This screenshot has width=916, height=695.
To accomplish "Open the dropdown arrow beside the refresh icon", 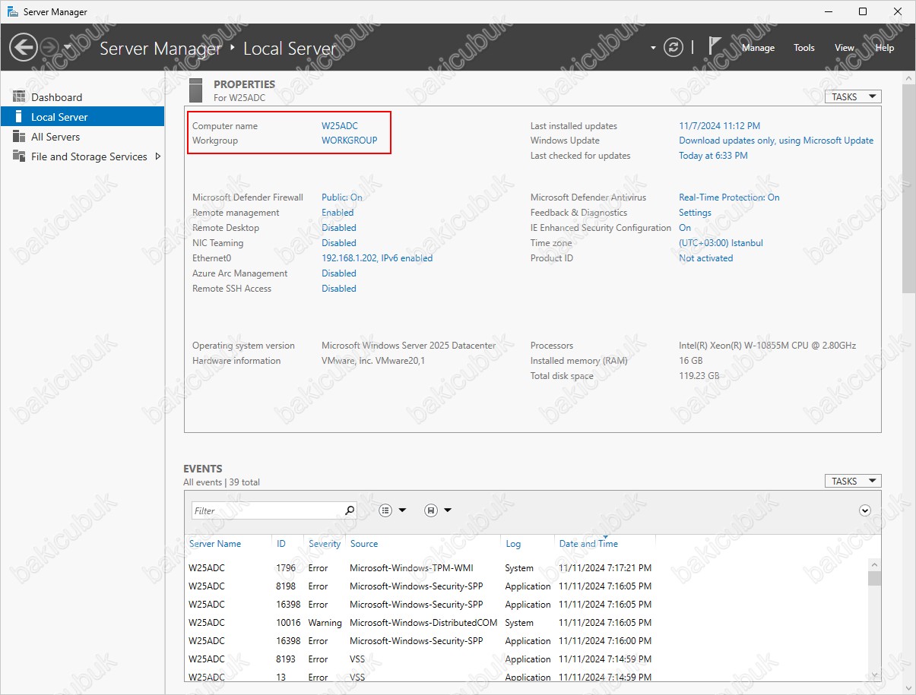I will (653, 48).
